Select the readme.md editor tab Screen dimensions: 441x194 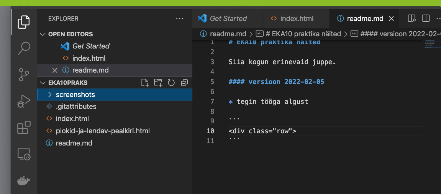coord(365,19)
